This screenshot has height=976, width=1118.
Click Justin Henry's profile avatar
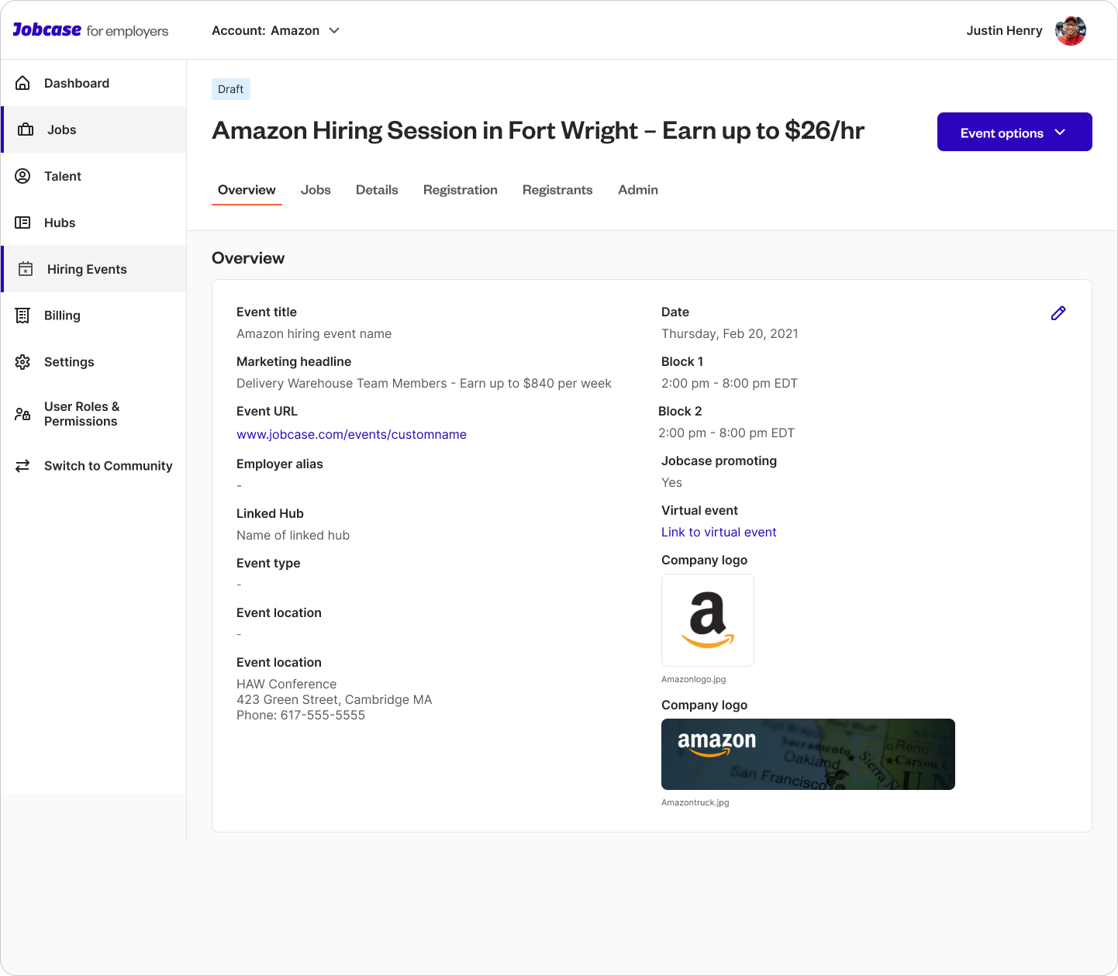point(1071,31)
